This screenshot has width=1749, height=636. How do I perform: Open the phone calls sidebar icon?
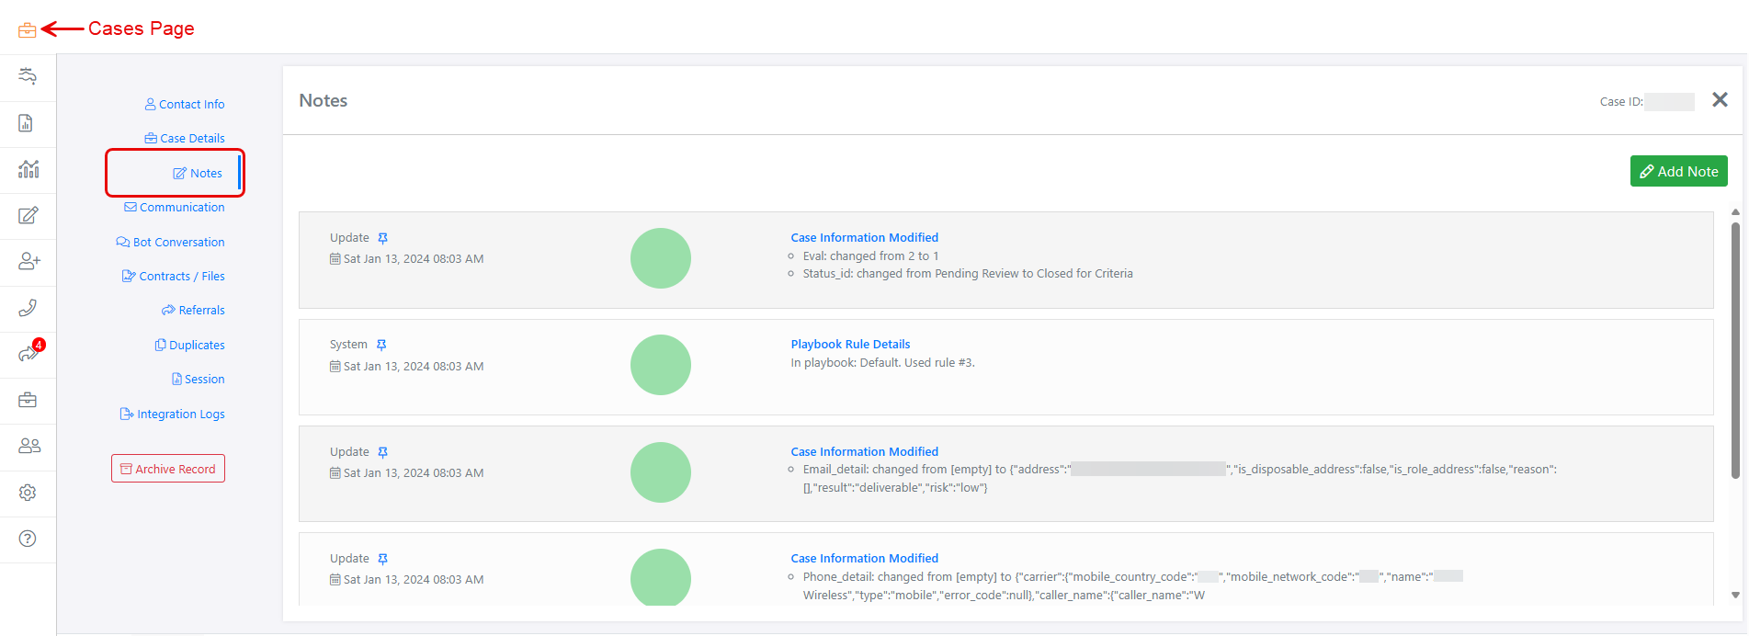(28, 308)
